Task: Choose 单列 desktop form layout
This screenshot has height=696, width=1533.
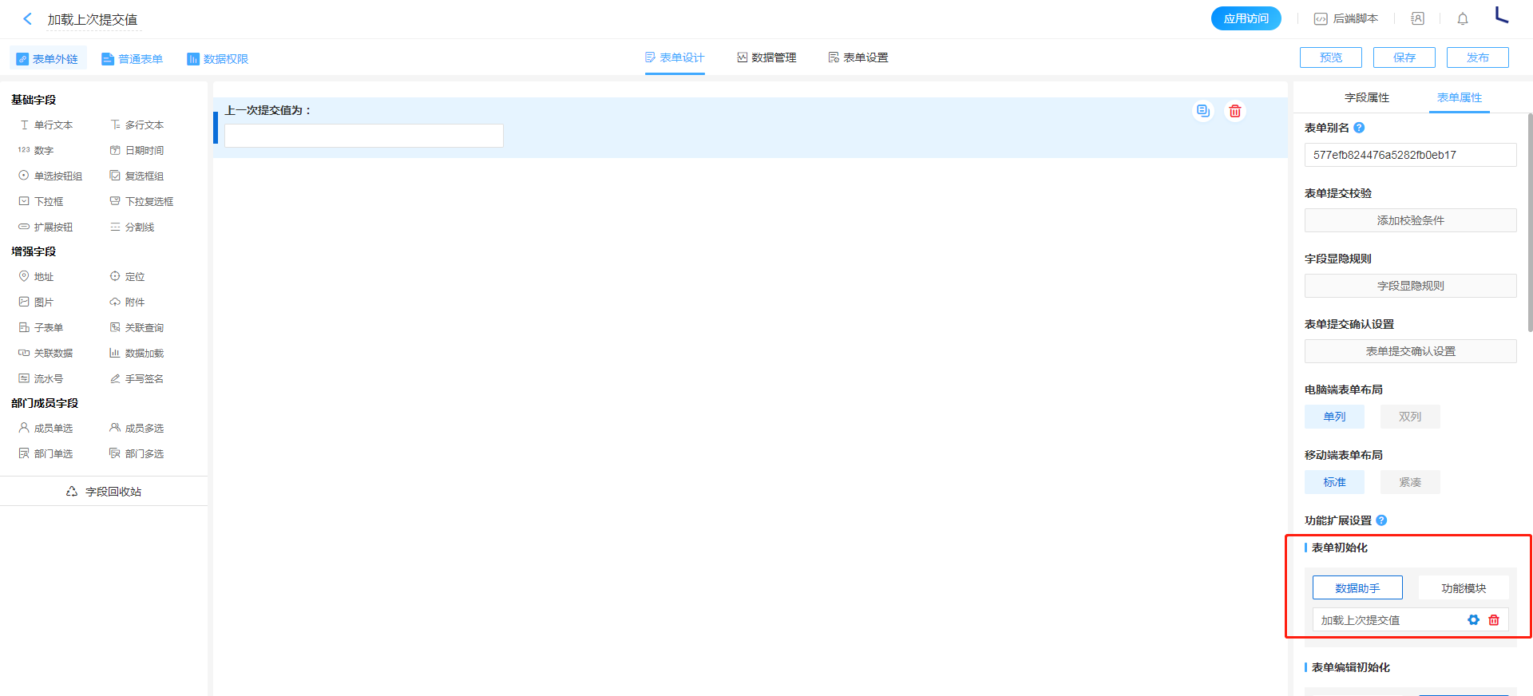Action: (1334, 417)
